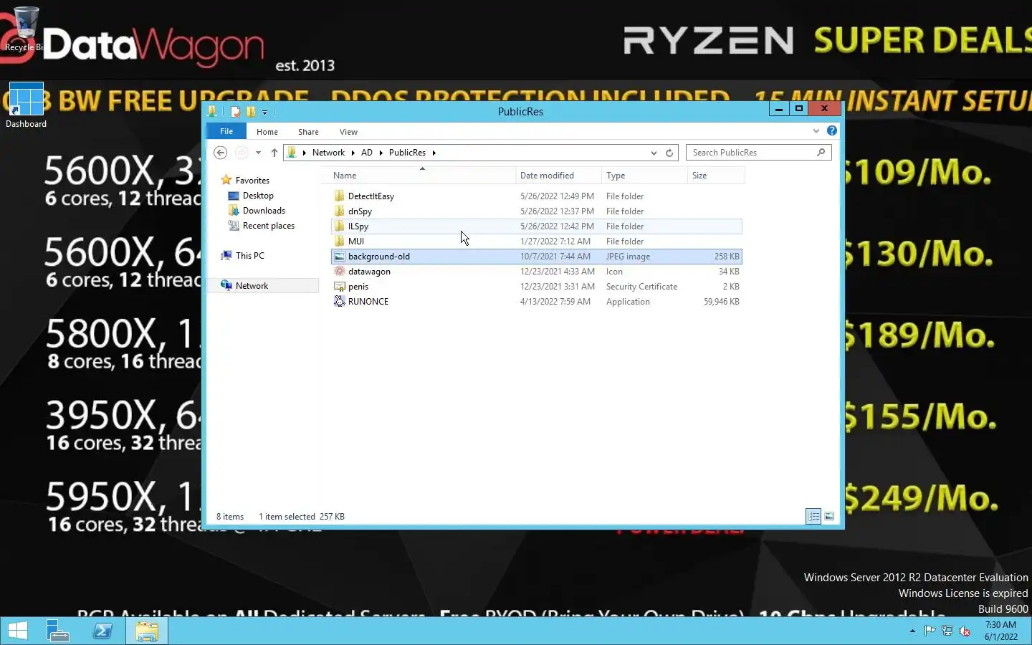This screenshot has width=1032, height=645.
Task: Select Desktop under Favorites
Action: click(258, 196)
